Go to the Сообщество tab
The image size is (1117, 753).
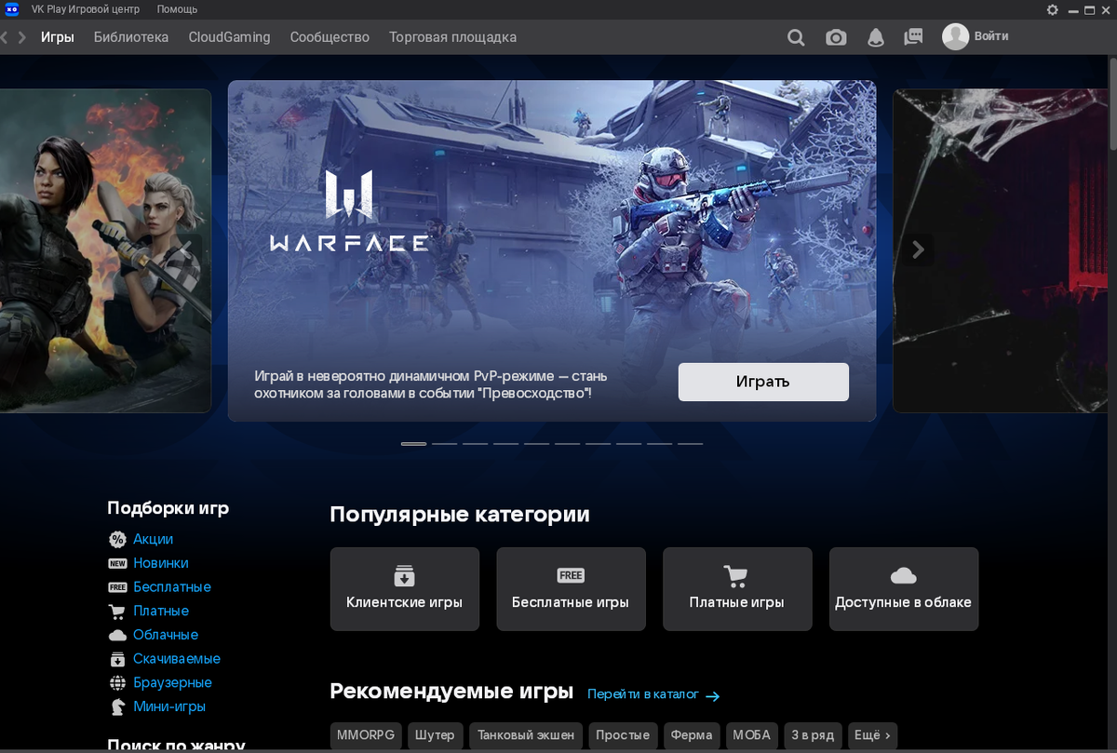[x=330, y=37]
